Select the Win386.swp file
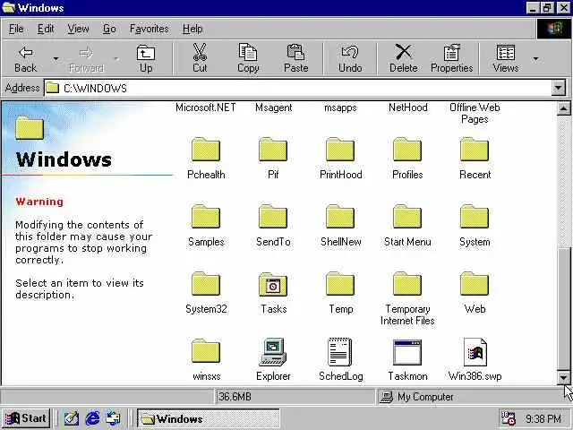This screenshot has width=573, height=430. click(475, 360)
